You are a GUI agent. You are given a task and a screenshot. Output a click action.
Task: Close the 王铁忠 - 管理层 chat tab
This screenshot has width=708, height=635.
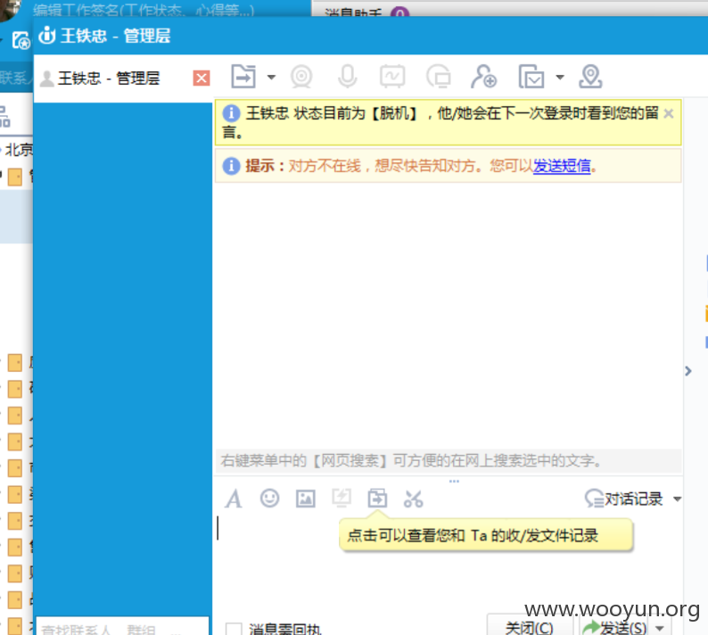202,78
